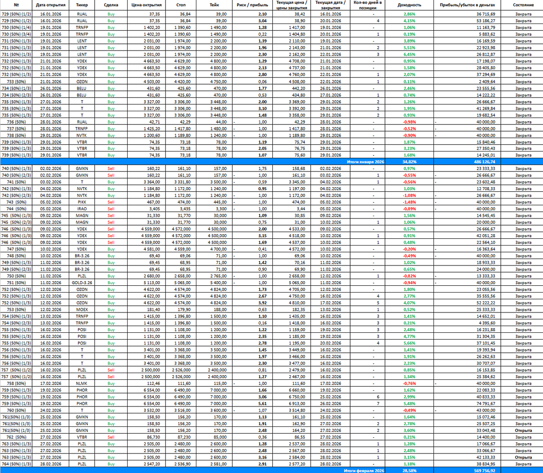Select the closing price 4 810,00
The width and height of the screenshot is (543, 473).
297,303
